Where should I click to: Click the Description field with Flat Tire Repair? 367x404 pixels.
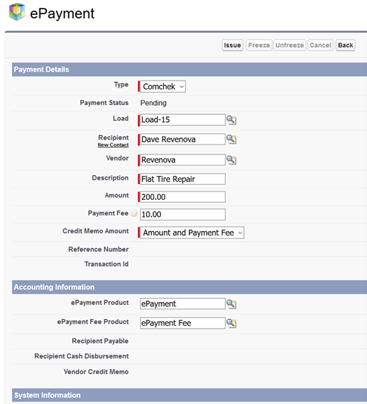(182, 179)
